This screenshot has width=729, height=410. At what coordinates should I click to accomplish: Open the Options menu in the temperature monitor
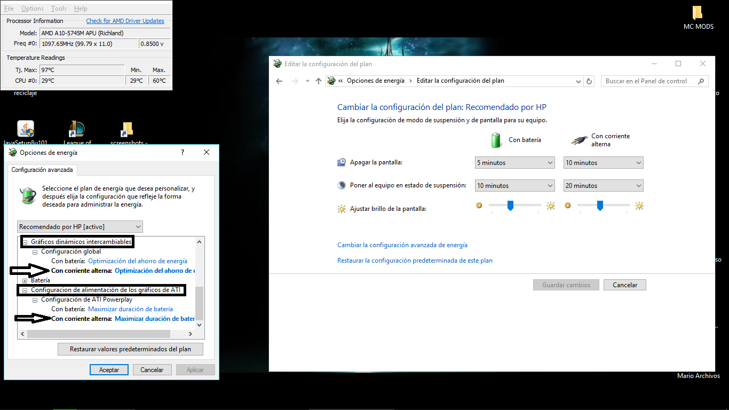click(32, 8)
